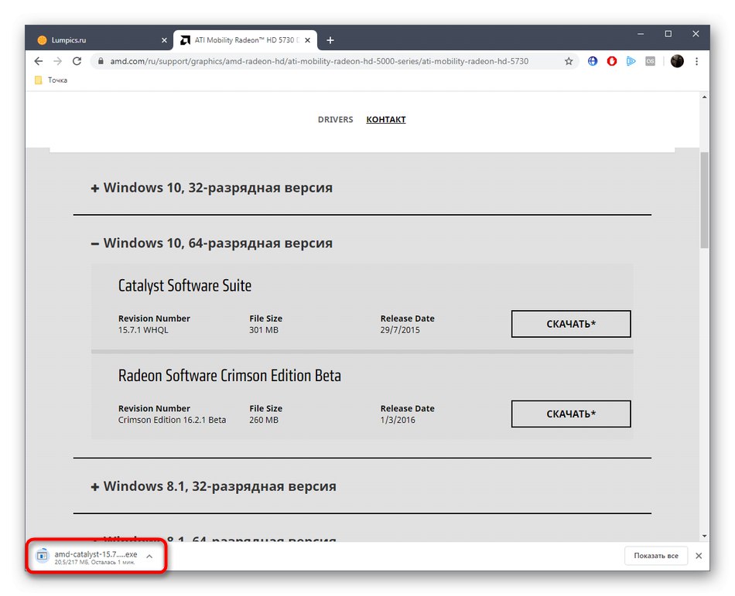Open the gray extension icon in toolbar
735x596 pixels.
click(650, 61)
